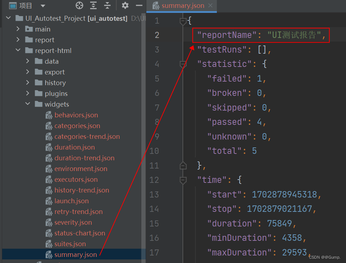This screenshot has height=263, width=346.
Task: Open status-chart.json in the tree
Action: [80, 233]
